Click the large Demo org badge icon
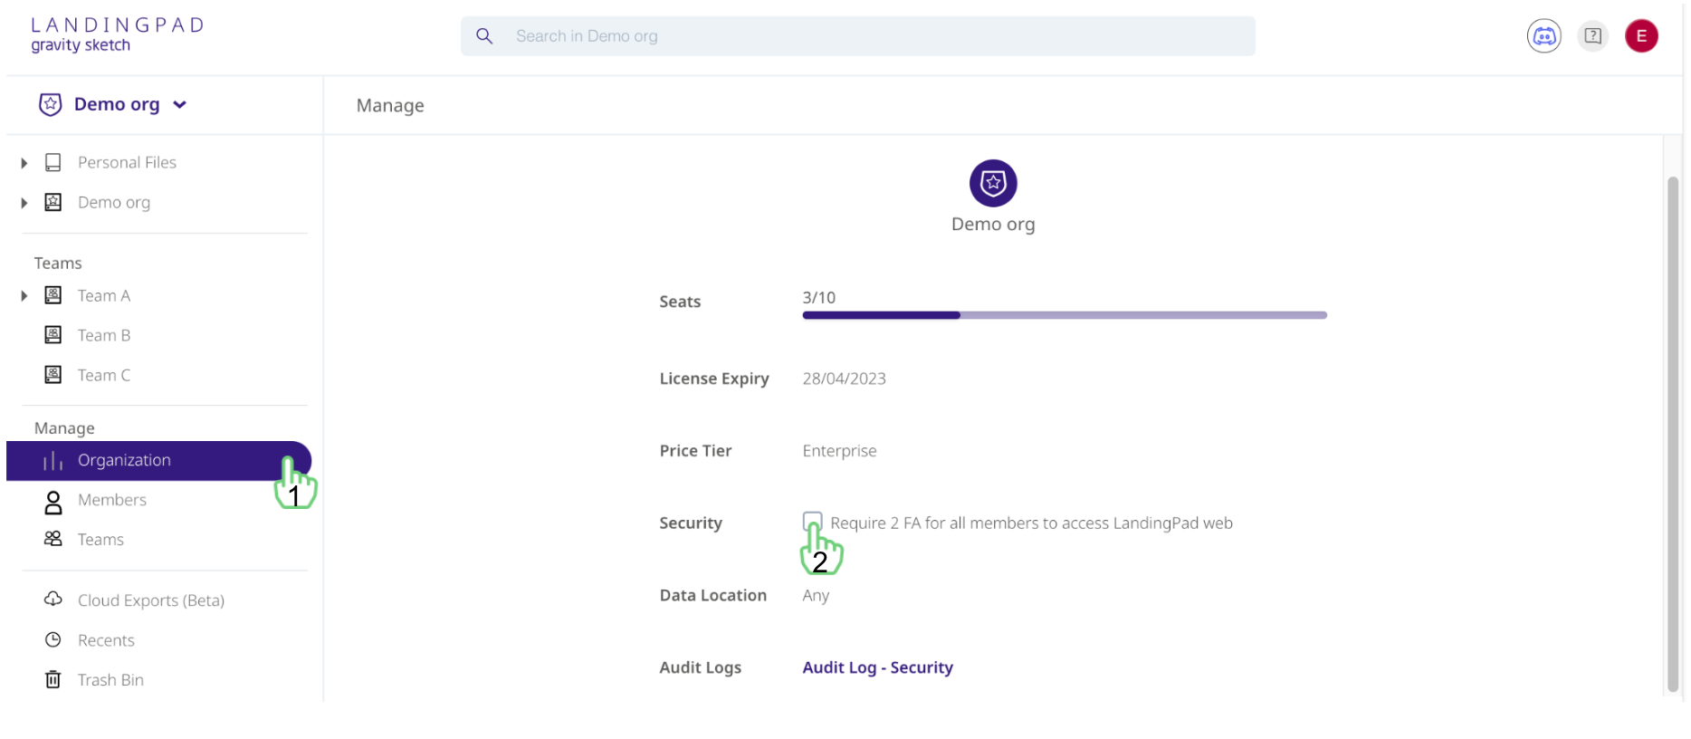 [x=993, y=183]
